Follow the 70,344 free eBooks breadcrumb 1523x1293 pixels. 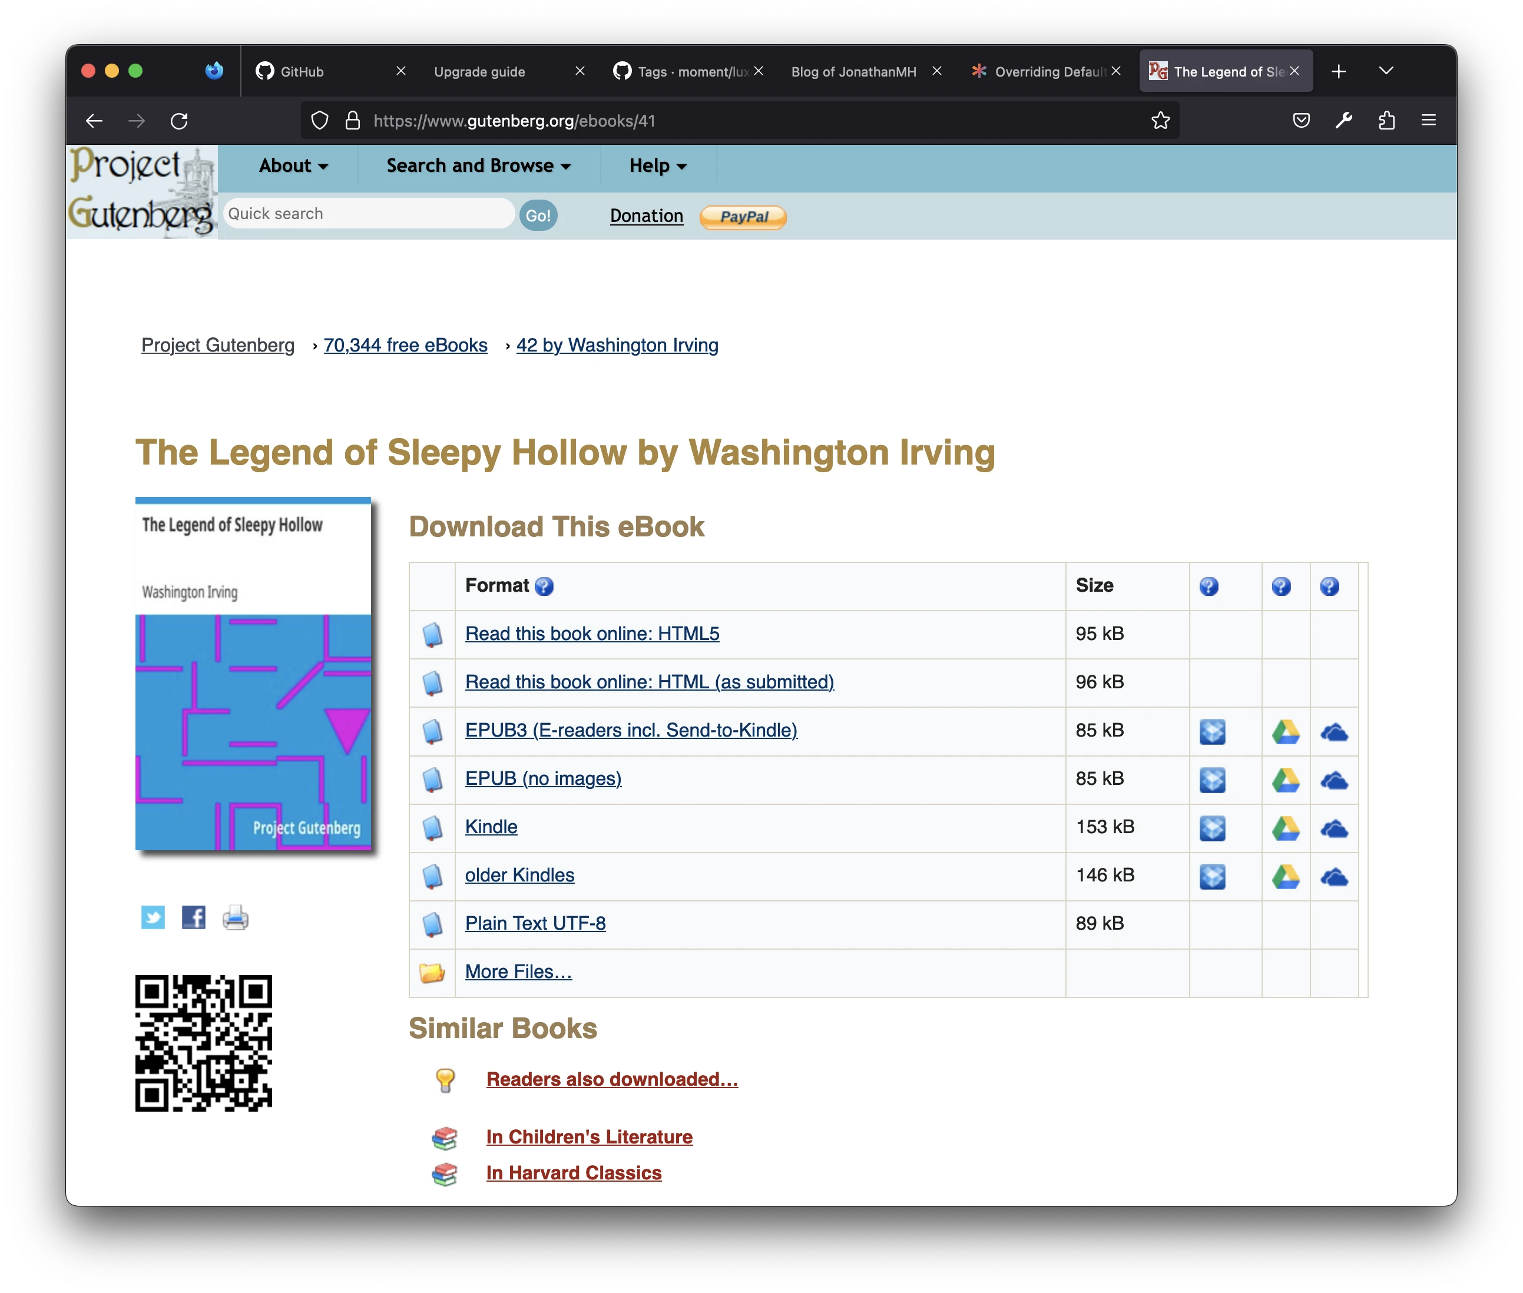(x=405, y=345)
